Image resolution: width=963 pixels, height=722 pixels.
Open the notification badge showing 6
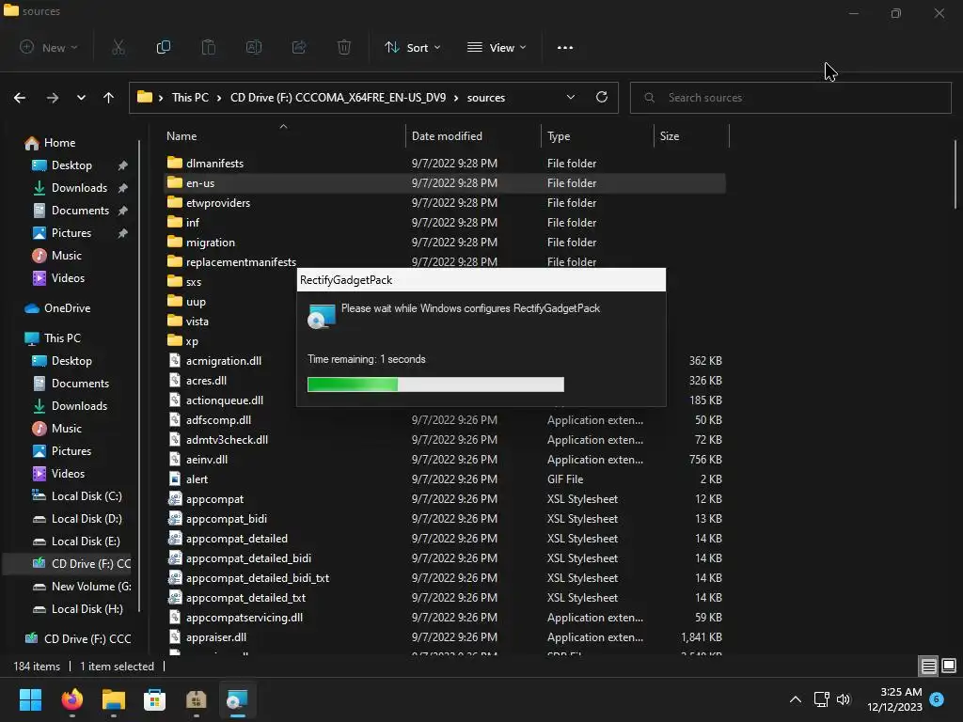[937, 698]
